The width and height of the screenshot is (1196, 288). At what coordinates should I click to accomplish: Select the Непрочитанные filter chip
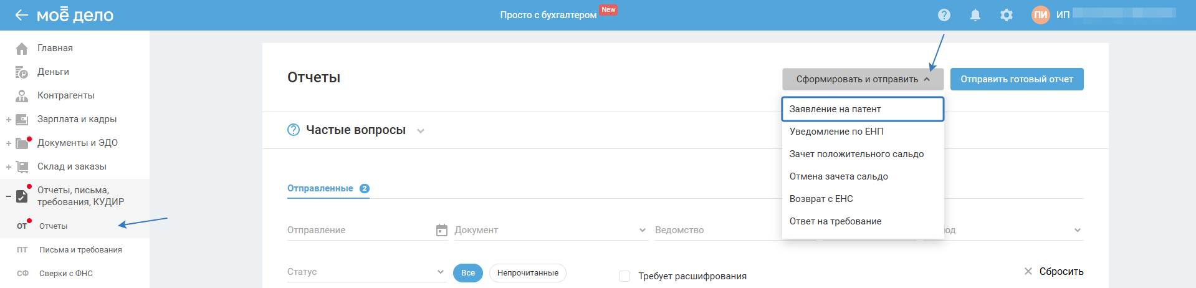pyautogui.click(x=528, y=273)
